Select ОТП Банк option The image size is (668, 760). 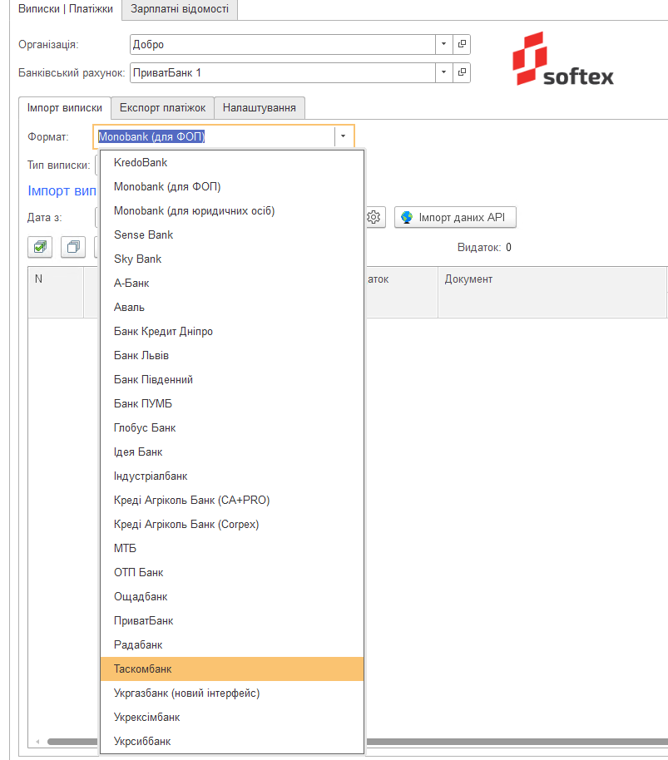(232, 573)
